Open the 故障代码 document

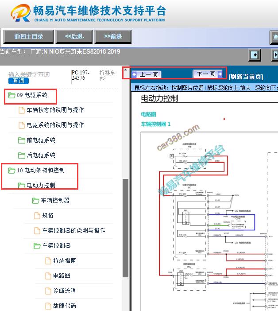65,306
